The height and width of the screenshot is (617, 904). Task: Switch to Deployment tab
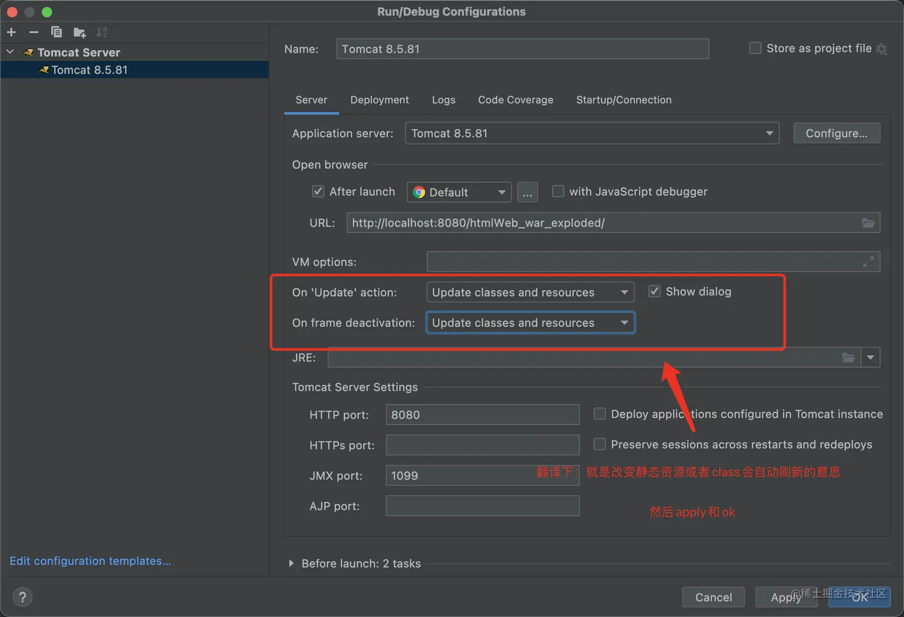pyautogui.click(x=380, y=100)
